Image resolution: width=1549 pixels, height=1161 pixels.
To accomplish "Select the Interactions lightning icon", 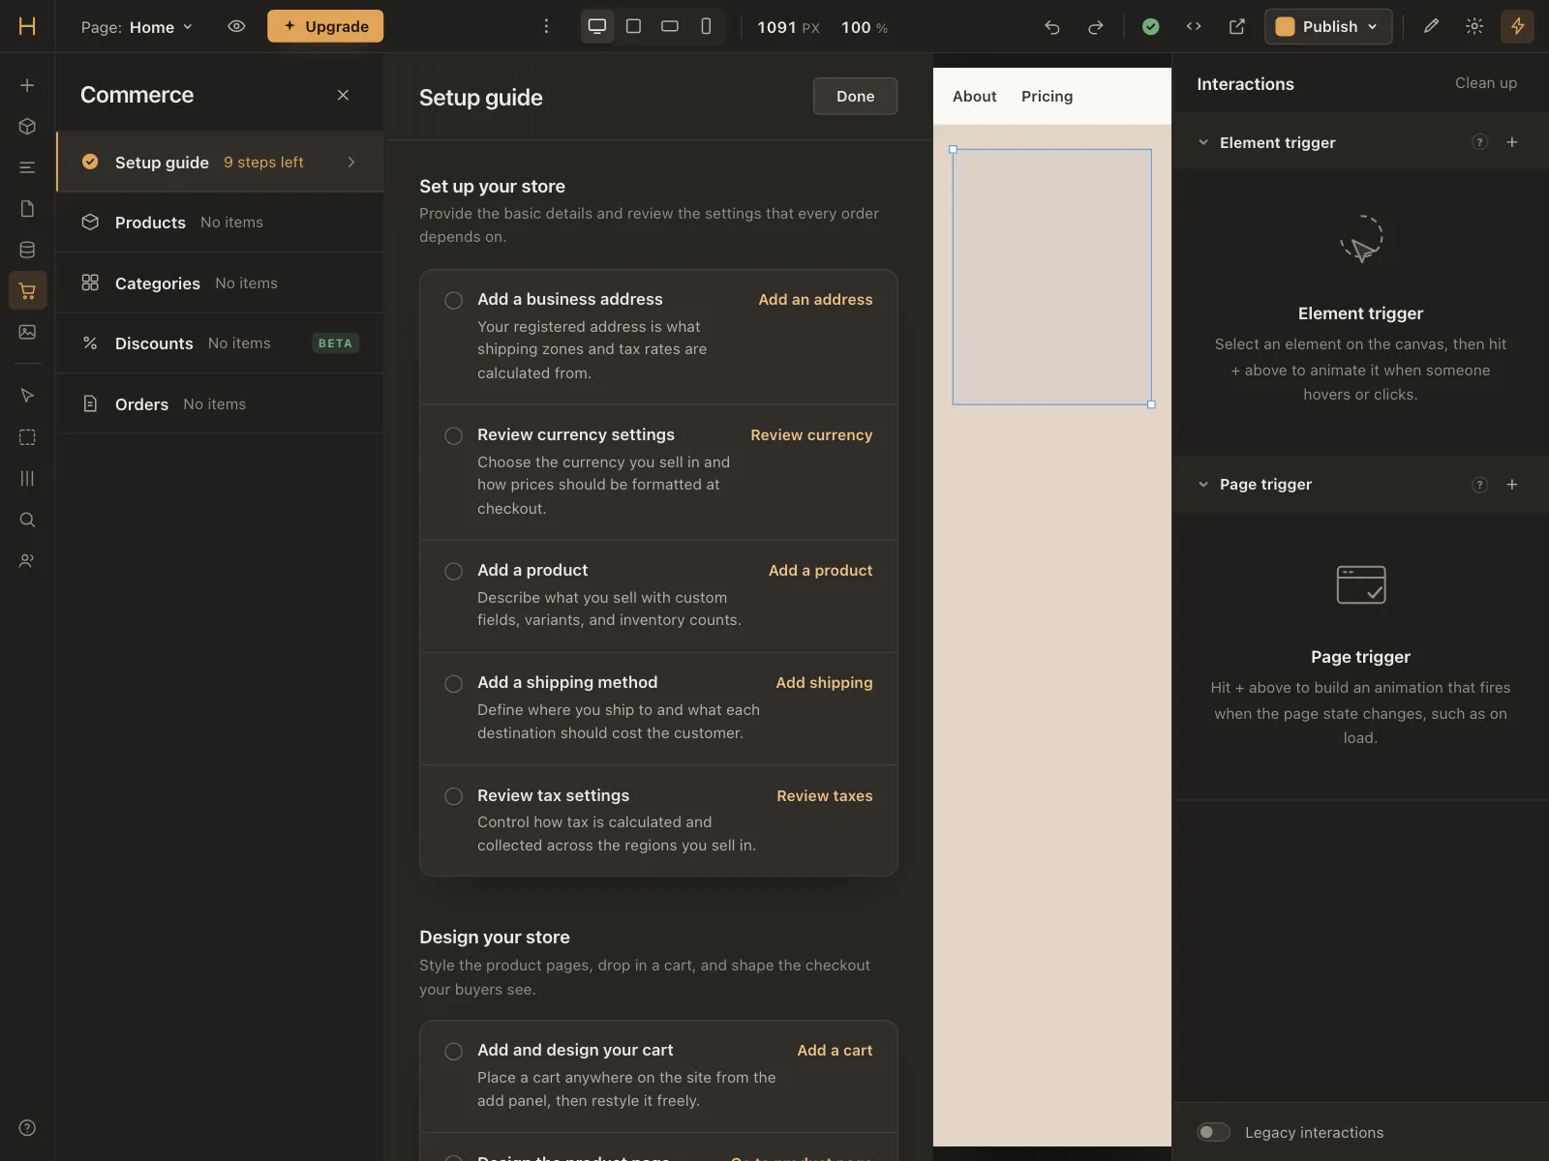I will (x=1517, y=27).
